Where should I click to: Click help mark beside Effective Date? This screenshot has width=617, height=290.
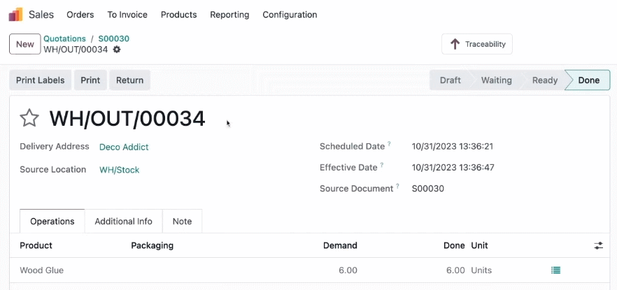(382, 165)
